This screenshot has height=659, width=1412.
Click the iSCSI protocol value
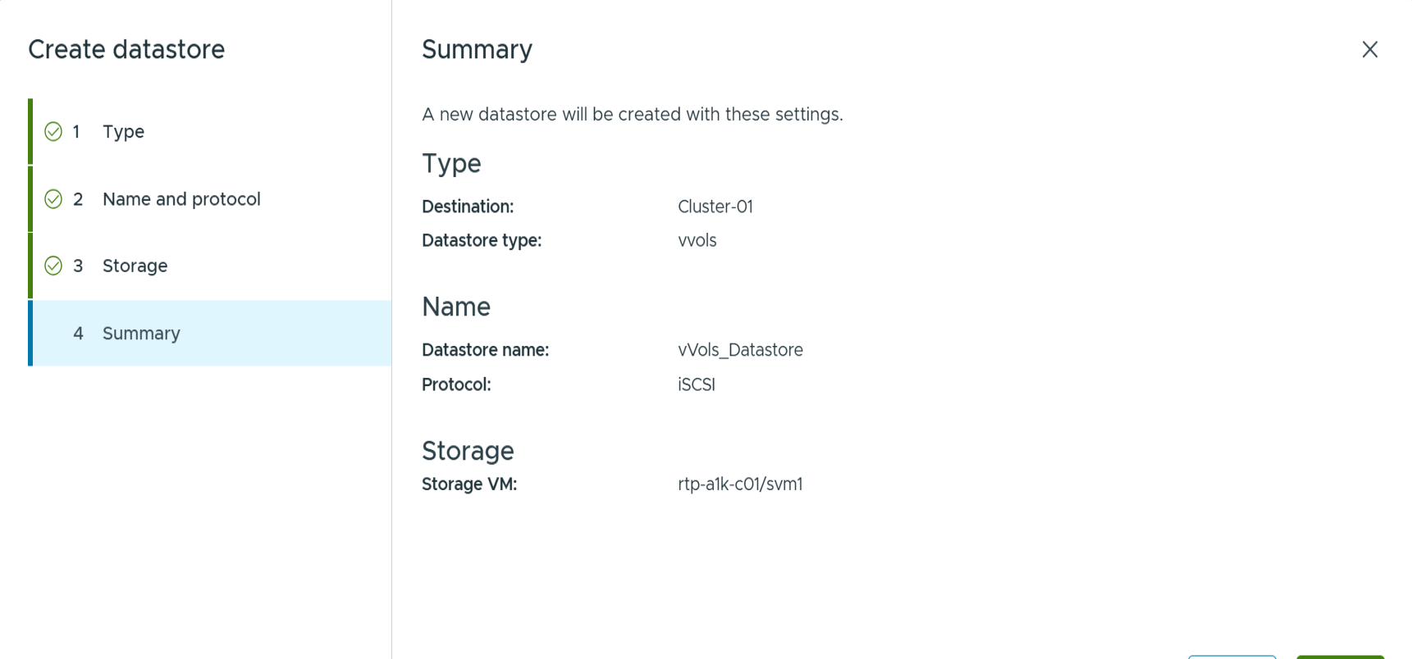tap(696, 384)
